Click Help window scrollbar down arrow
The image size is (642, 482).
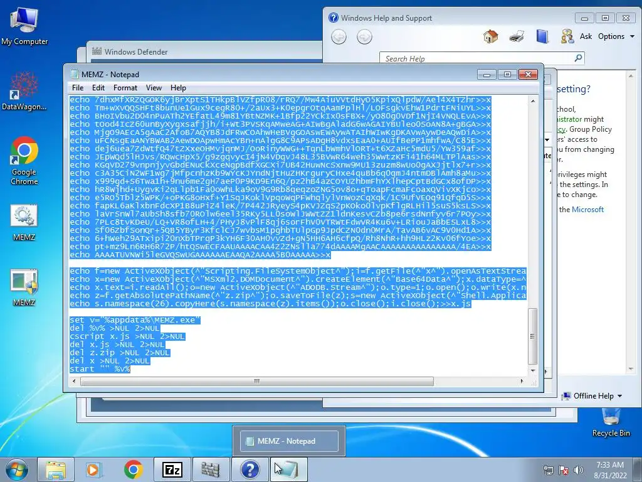(631, 369)
